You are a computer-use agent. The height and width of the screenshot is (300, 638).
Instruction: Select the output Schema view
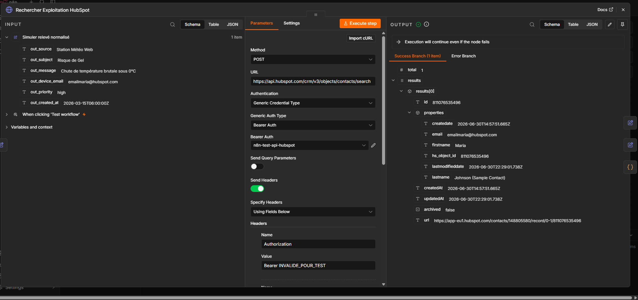552,24
